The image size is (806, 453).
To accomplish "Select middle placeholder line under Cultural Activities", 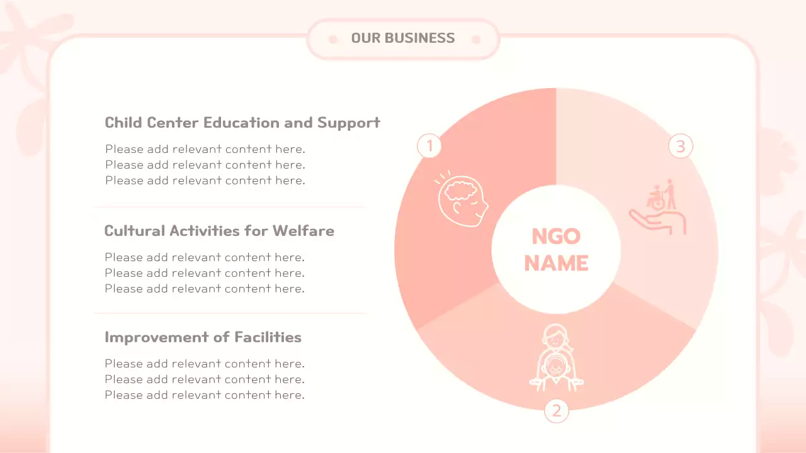I will (205, 273).
